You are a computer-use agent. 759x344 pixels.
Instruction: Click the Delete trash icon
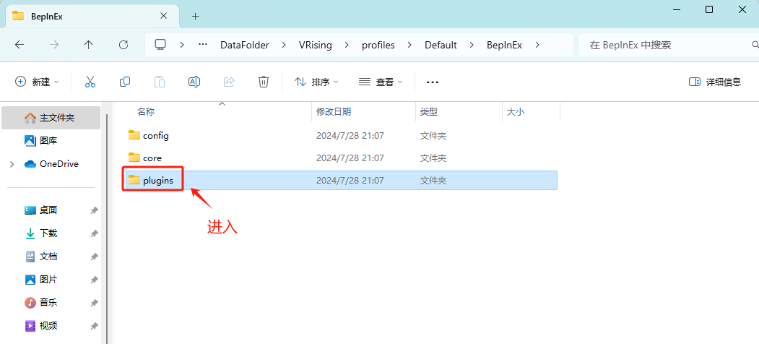[x=264, y=82]
